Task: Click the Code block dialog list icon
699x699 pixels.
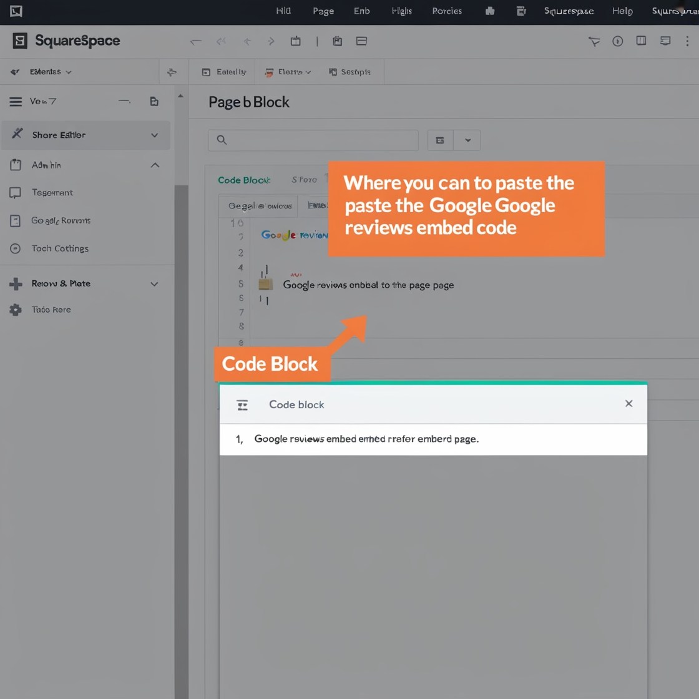Action: tap(243, 405)
